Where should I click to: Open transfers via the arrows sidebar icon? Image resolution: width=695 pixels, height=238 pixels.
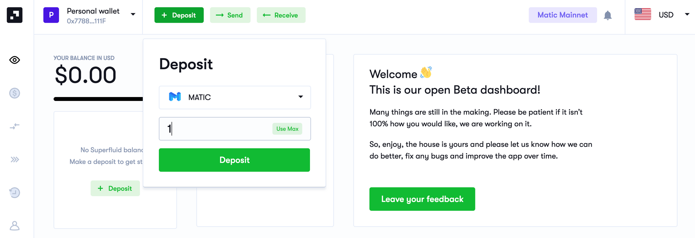coord(15,126)
